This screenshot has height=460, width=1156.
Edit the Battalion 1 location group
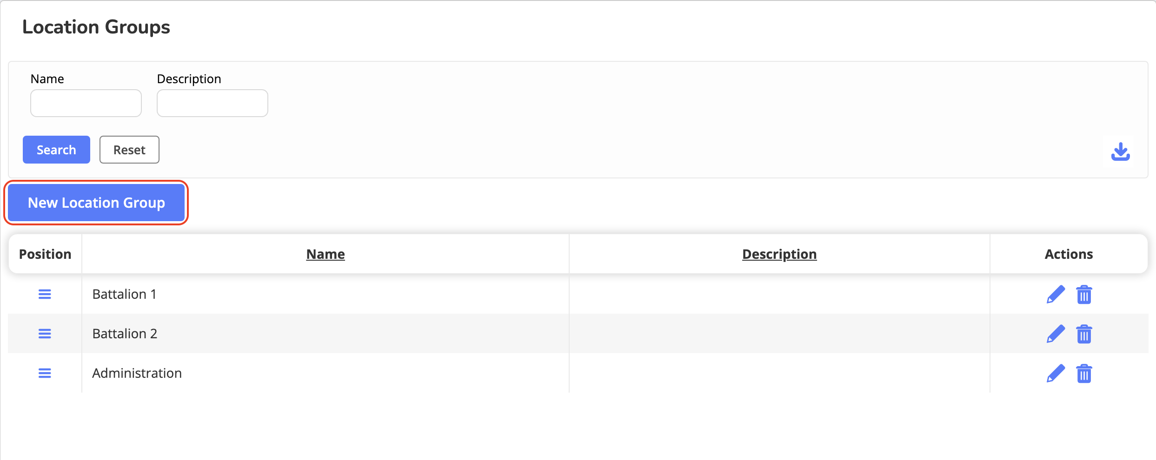coord(1056,295)
